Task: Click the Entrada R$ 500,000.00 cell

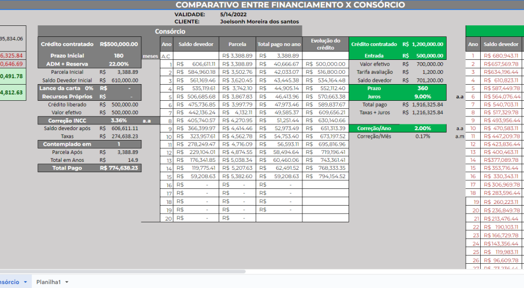Action: tap(423, 55)
